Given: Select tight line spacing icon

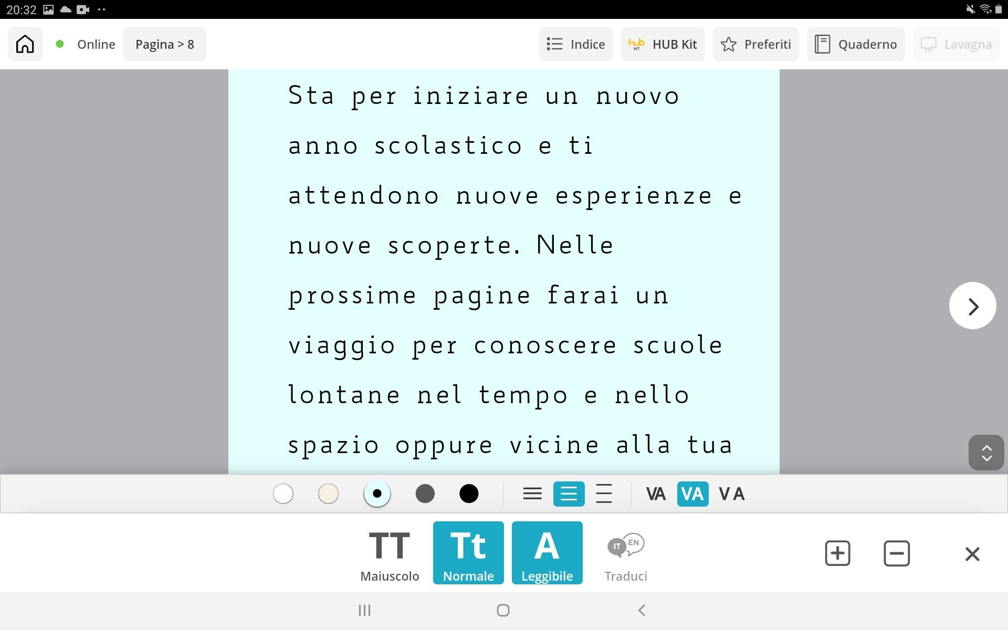Looking at the screenshot, I should point(532,493).
